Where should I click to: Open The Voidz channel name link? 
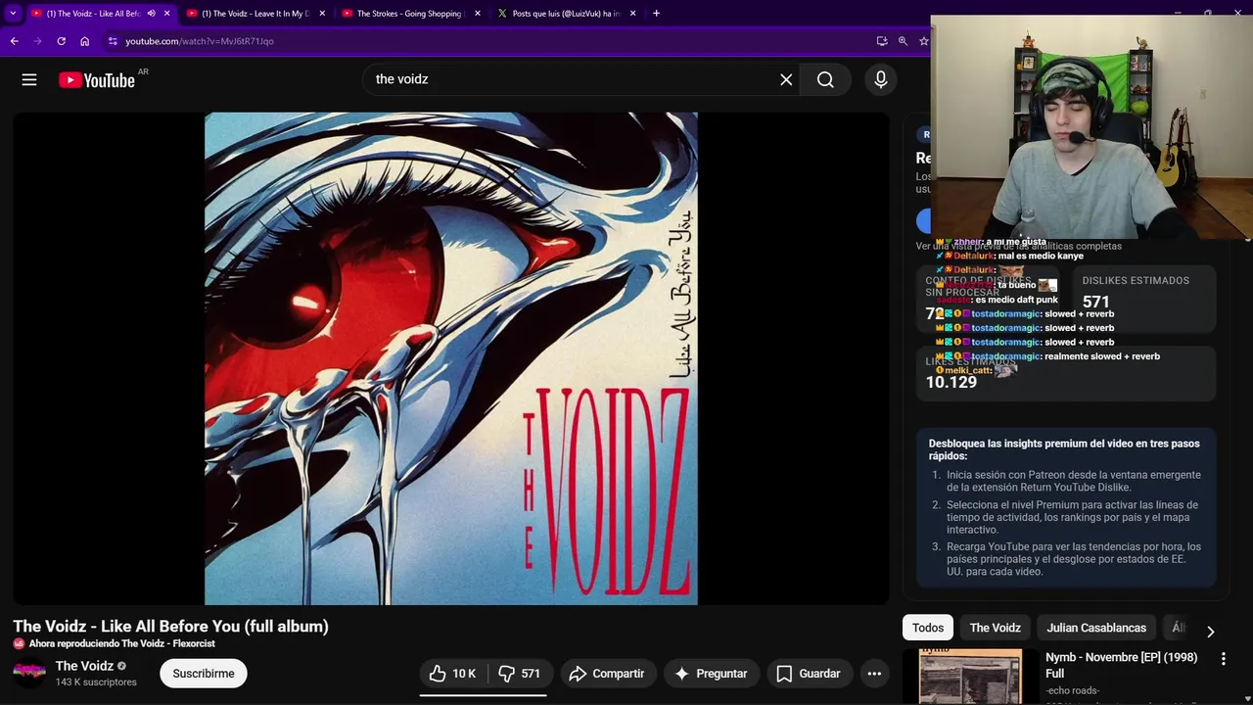(x=84, y=666)
